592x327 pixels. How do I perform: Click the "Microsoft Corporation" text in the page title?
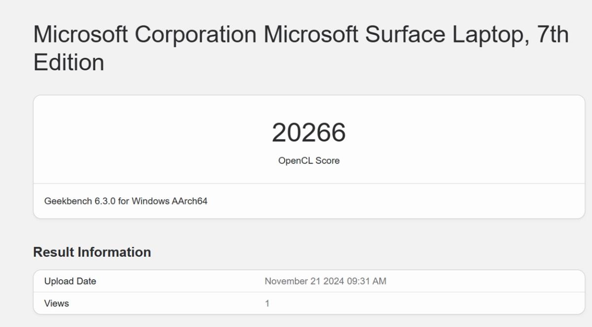click(145, 34)
